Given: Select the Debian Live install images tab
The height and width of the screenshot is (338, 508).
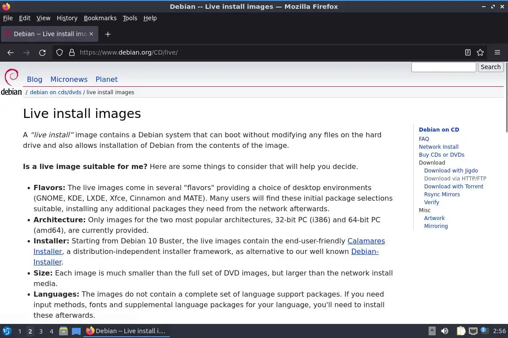Looking at the screenshot, I should click(x=49, y=34).
